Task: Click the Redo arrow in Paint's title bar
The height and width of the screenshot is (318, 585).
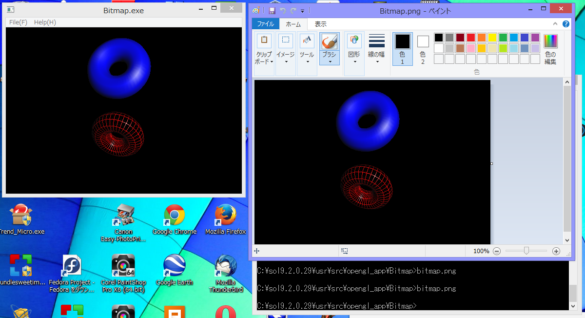Action: click(x=293, y=11)
